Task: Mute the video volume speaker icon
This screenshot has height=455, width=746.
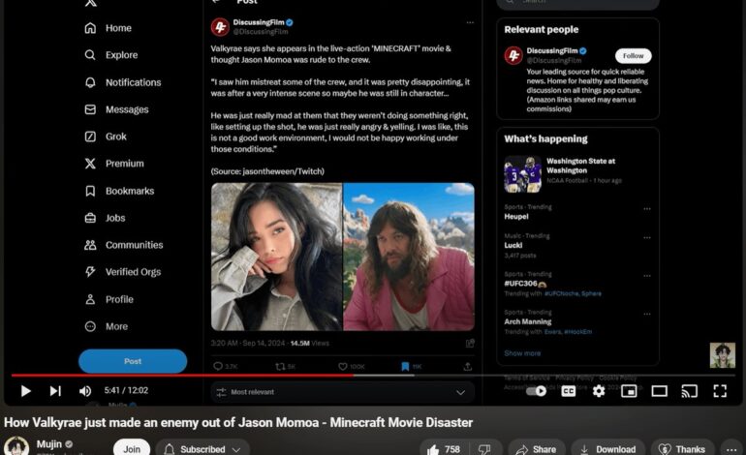Action: [85, 391]
